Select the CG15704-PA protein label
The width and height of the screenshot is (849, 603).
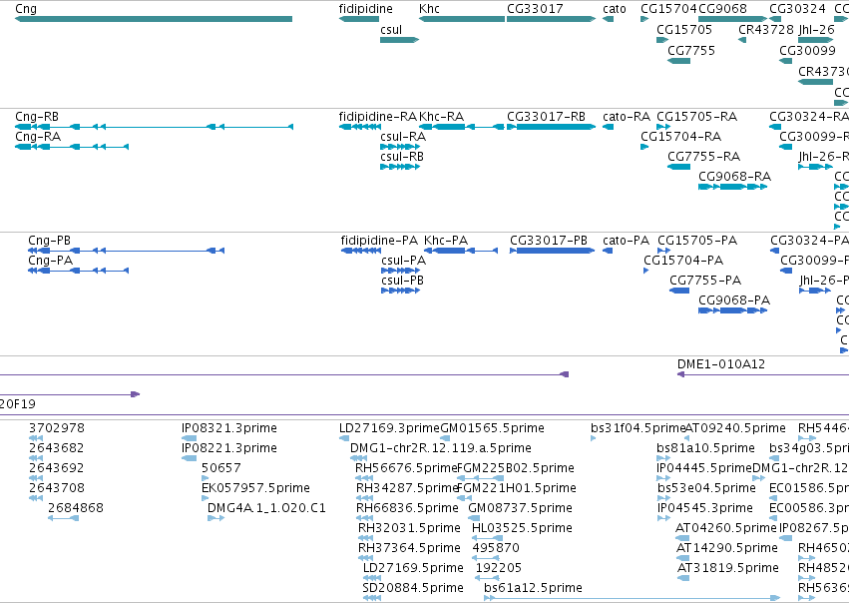click(683, 261)
